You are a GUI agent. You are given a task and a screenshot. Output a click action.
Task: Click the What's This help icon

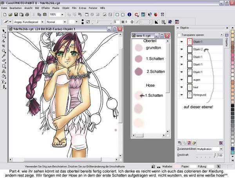click(x=150, y=15)
